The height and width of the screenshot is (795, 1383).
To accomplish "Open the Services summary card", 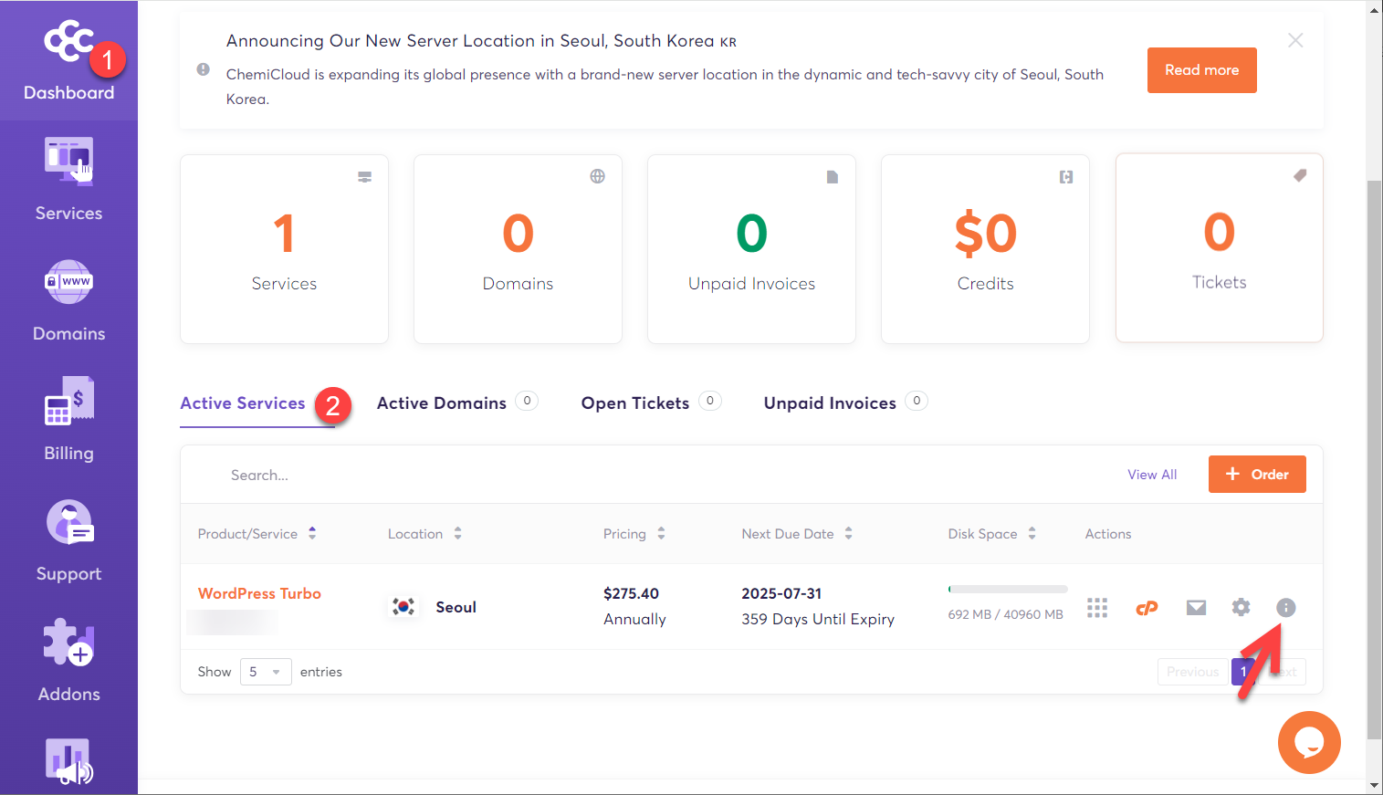I will (x=284, y=249).
